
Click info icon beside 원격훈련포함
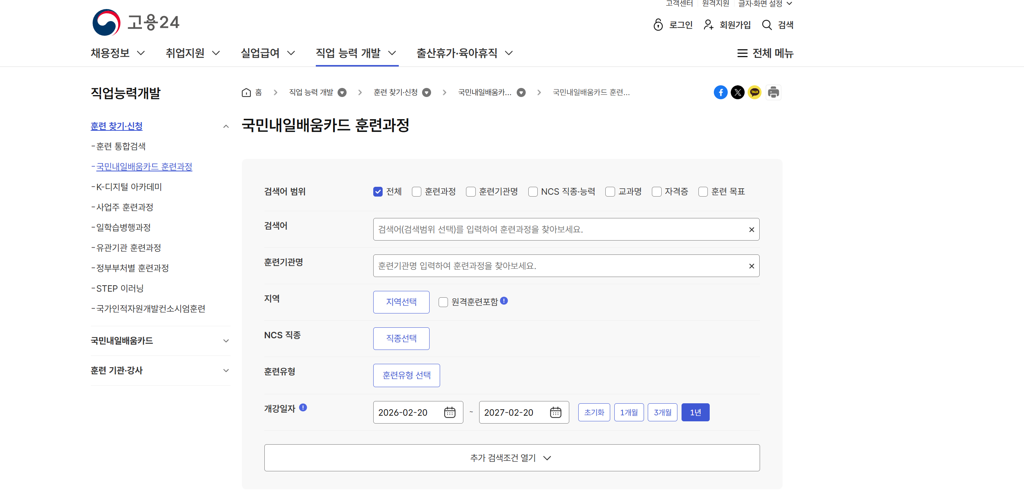pyautogui.click(x=504, y=301)
